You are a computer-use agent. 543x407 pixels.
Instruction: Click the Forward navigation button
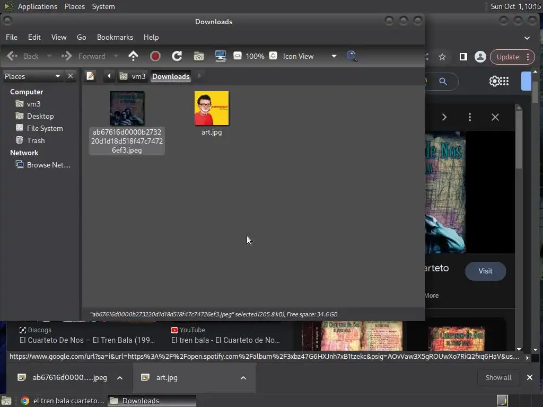pyautogui.click(x=83, y=56)
